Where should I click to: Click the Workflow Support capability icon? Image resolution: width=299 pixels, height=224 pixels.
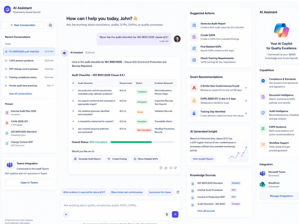coord(263,145)
